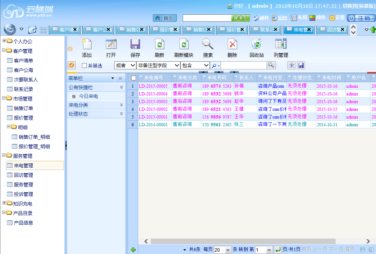Open the 或者 logic dropdown
Viewport: 376px width, 254px height.
click(x=125, y=65)
